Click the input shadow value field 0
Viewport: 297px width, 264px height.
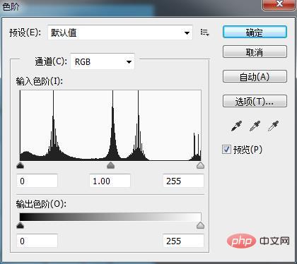37,181
